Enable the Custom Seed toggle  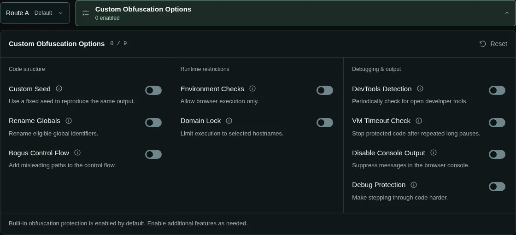tap(153, 90)
